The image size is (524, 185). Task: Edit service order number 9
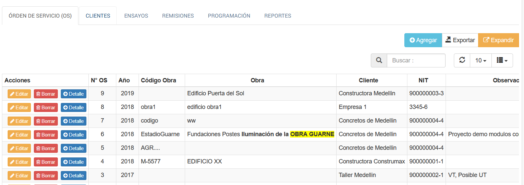coord(19,94)
